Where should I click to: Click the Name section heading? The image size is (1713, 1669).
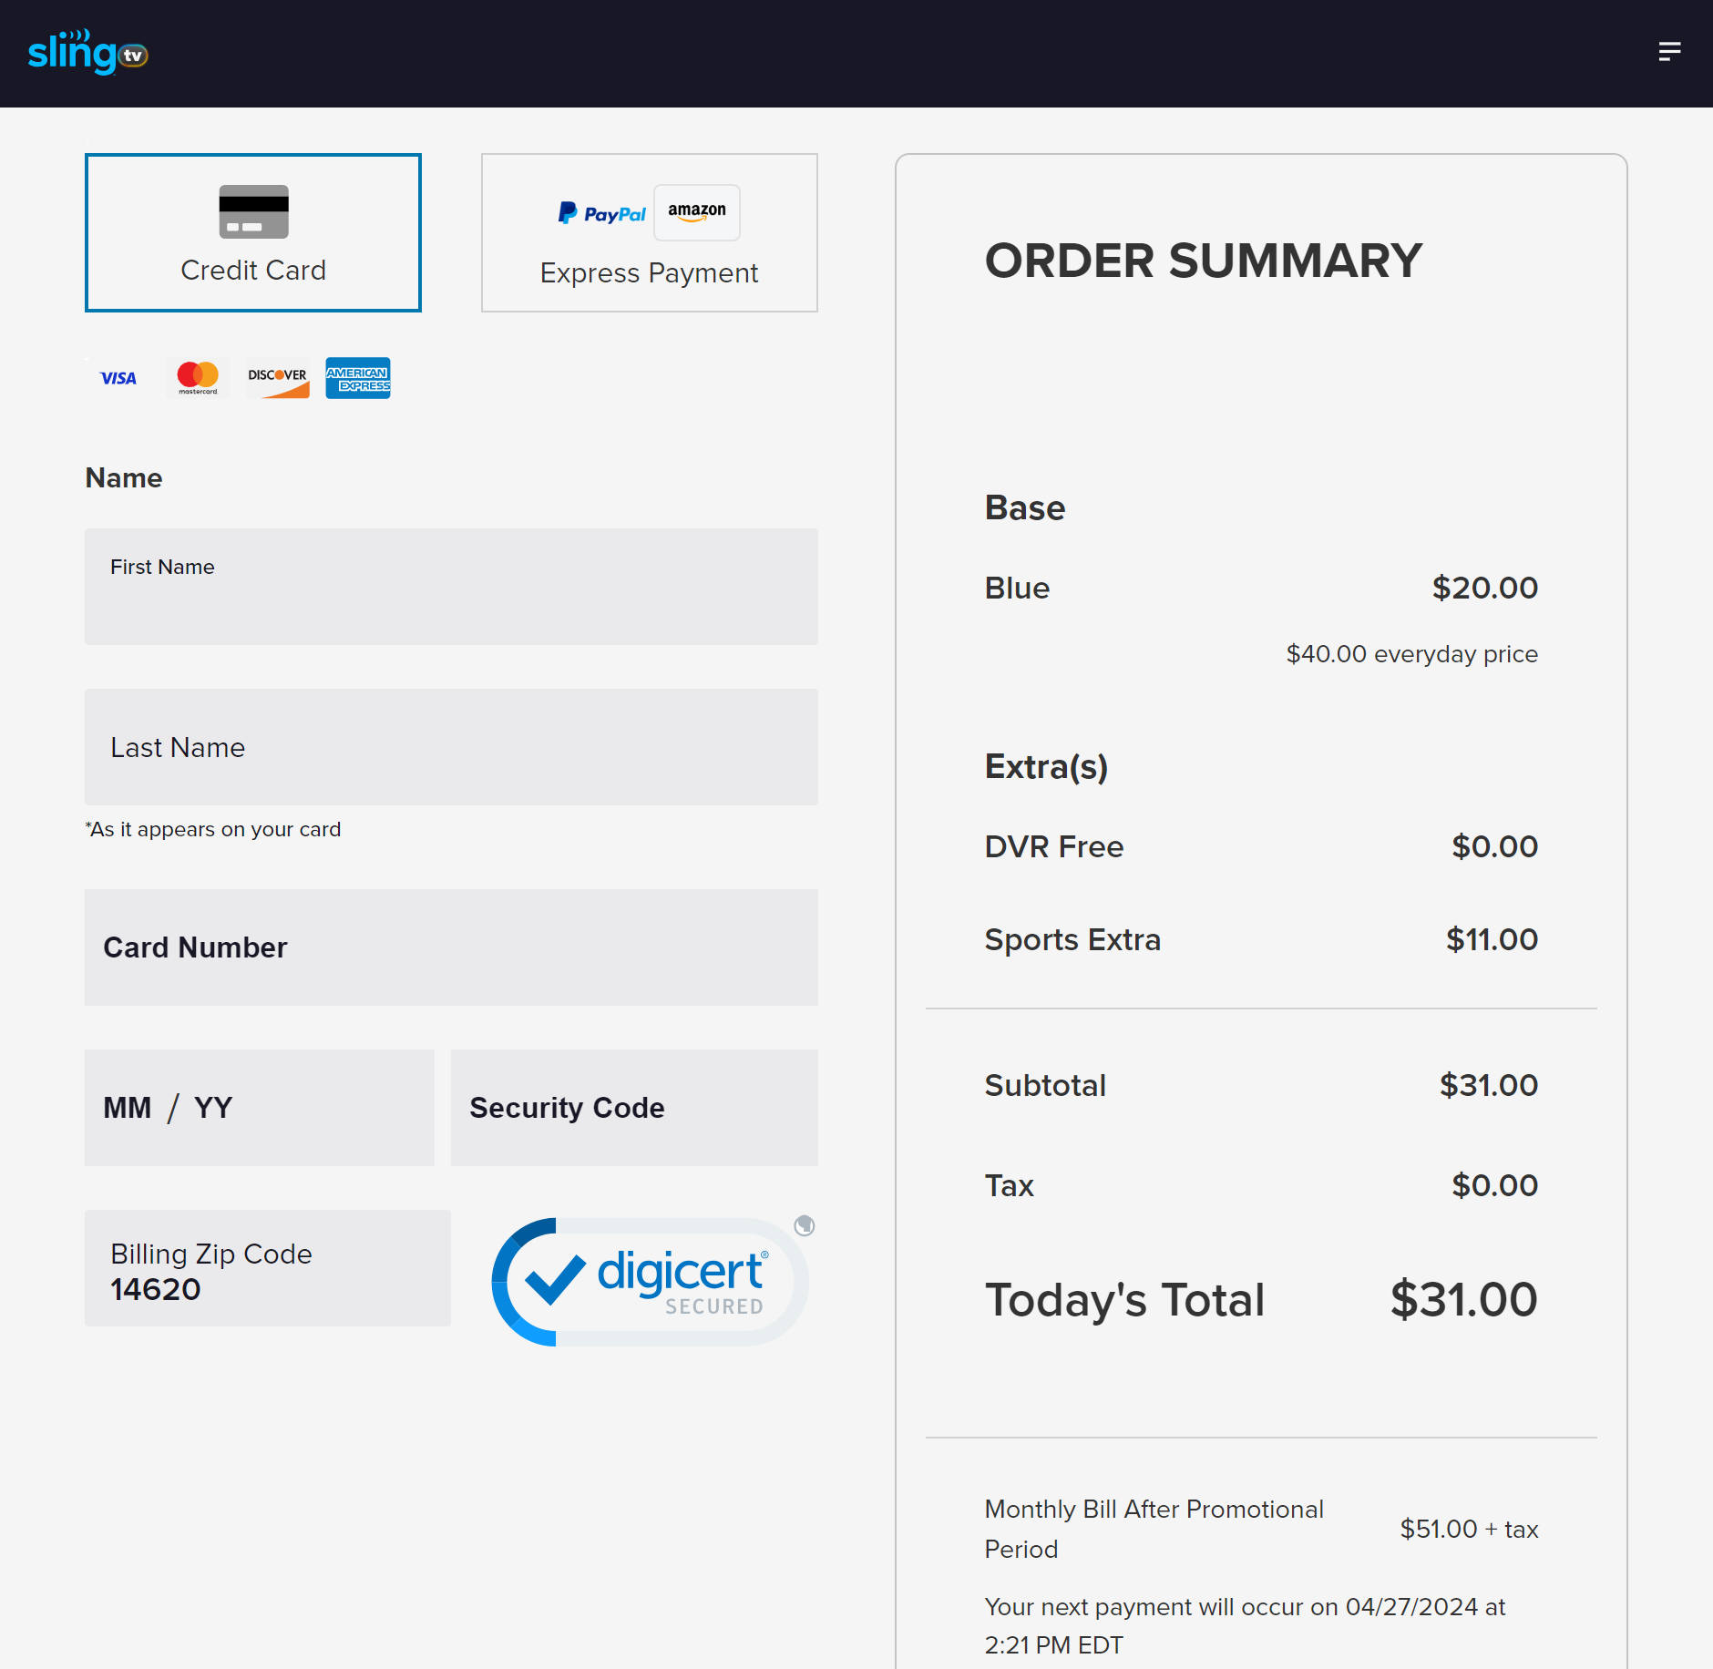(x=124, y=477)
